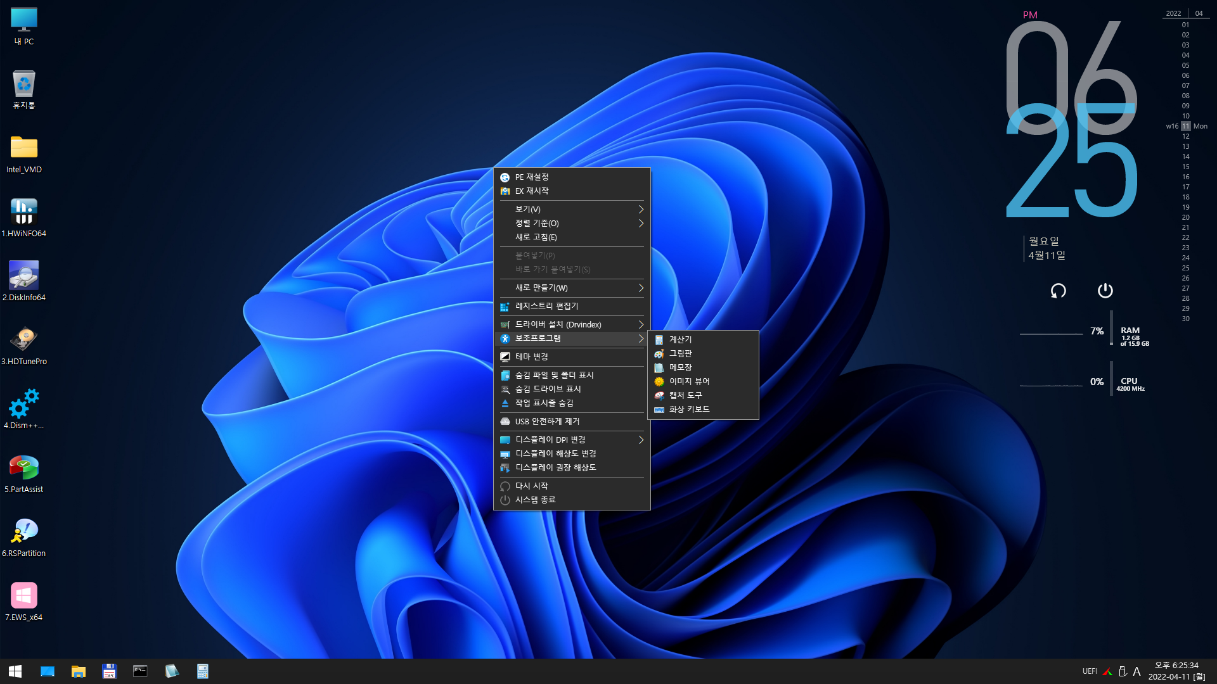Launch 그림판 from the submenu
The width and height of the screenshot is (1217, 684).
(703, 354)
